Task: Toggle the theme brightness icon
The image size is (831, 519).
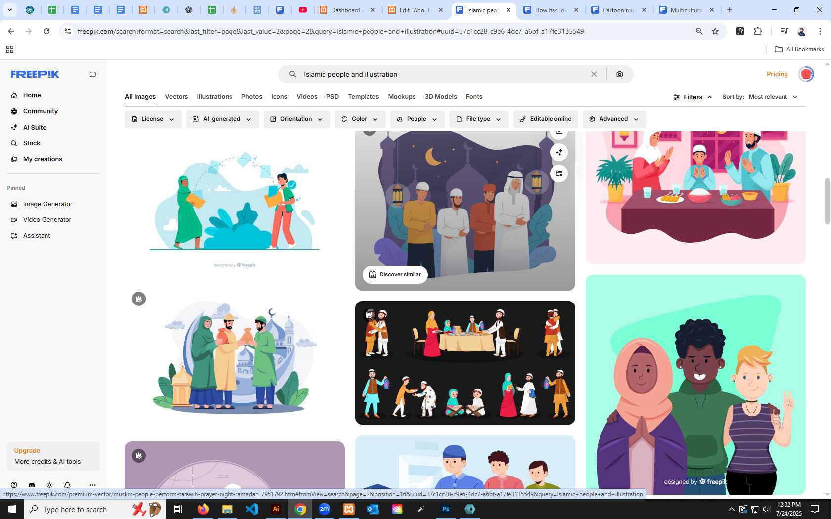Action: [x=49, y=485]
